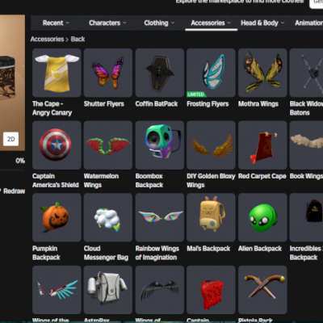This screenshot has height=323, width=323.
Task: Choose the Cloud Messenger Bag
Action: click(108, 217)
